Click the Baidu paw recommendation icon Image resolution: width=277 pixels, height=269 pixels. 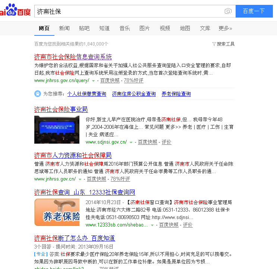[x=37, y=94]
